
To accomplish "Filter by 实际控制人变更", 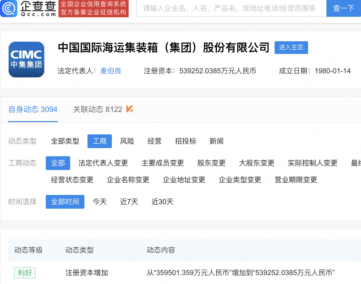I will click(x=313, y=163).
